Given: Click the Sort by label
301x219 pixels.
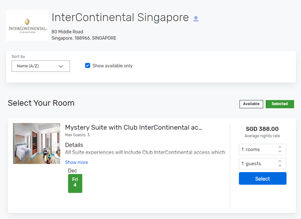Looking at the screenshot, I should coord(18,57).
